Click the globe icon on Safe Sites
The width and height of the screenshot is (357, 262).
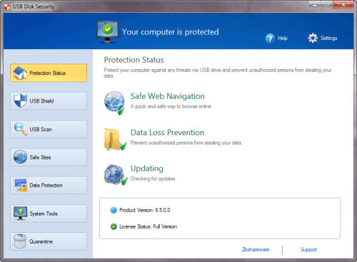[x=20, y=157]
